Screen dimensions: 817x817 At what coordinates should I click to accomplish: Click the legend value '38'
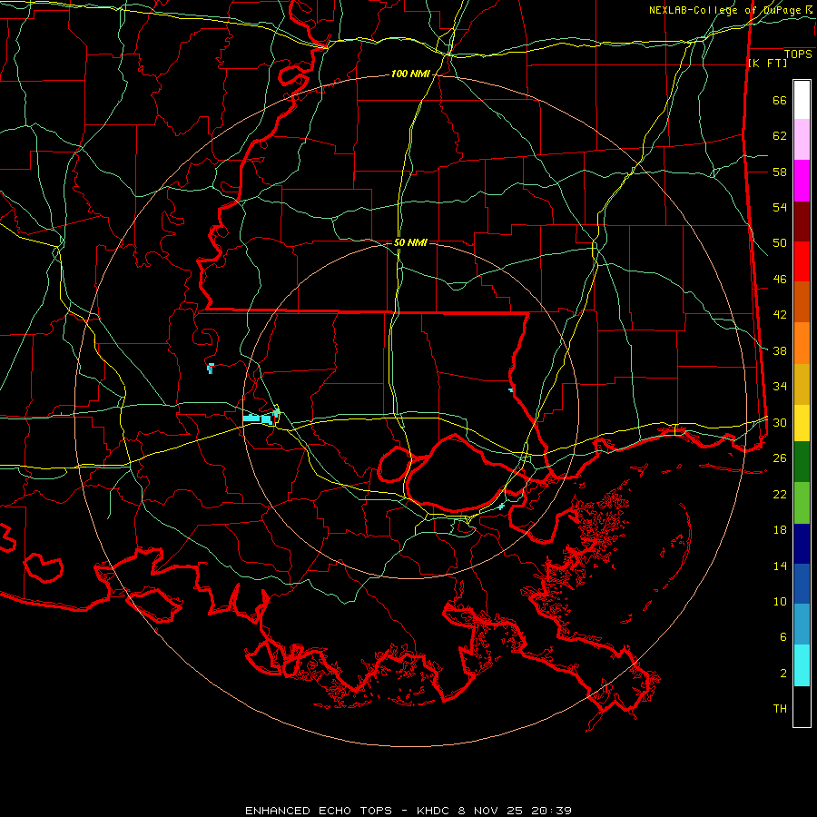click(x=780, y=350)
